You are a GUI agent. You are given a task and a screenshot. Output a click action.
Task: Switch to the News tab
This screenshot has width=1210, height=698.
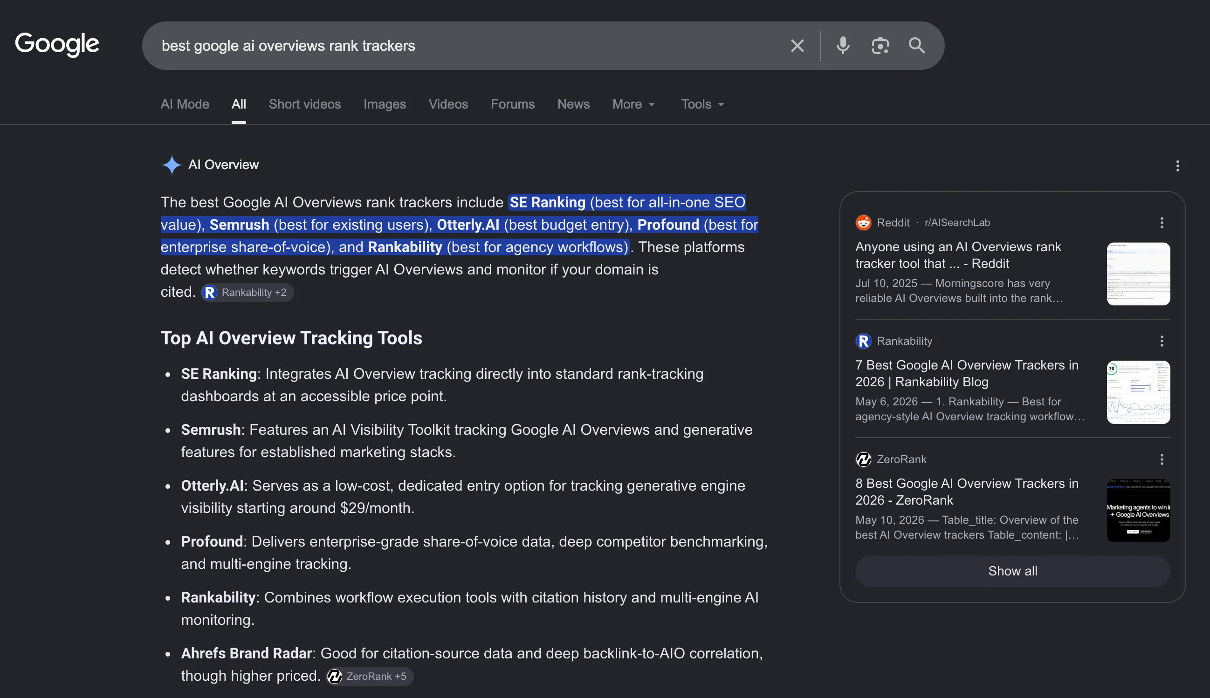click(573, 104)
